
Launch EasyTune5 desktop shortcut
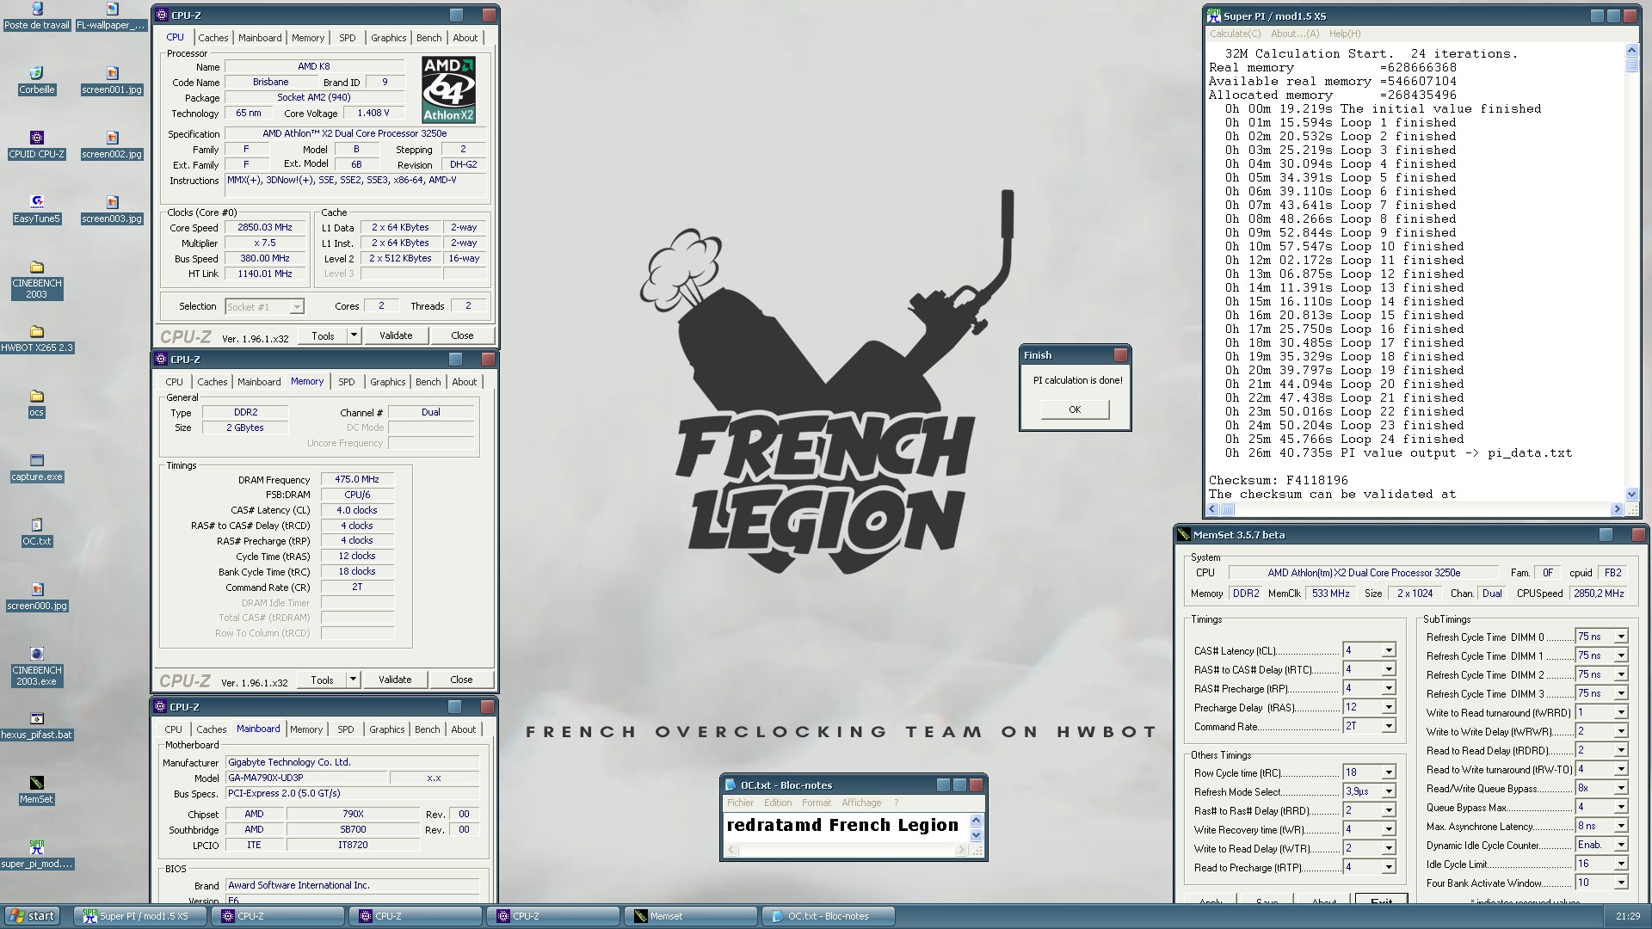point(36,209)
